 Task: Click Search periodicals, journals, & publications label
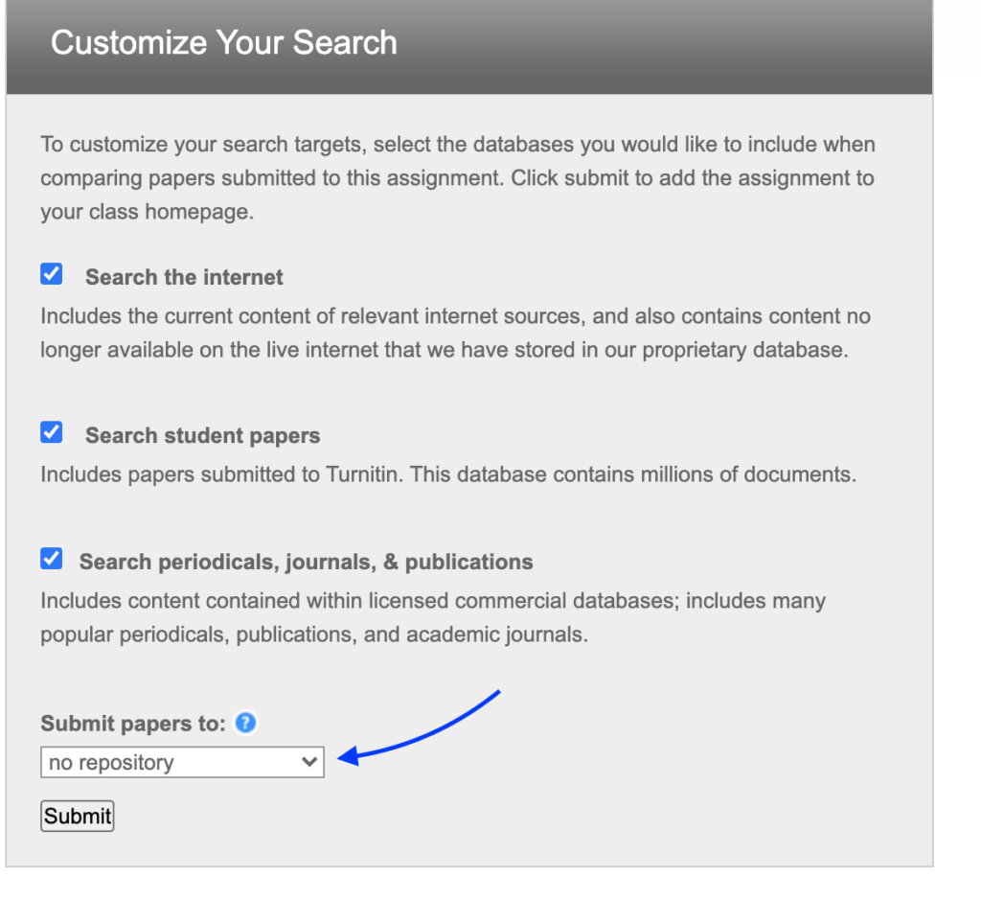point(306,562)
